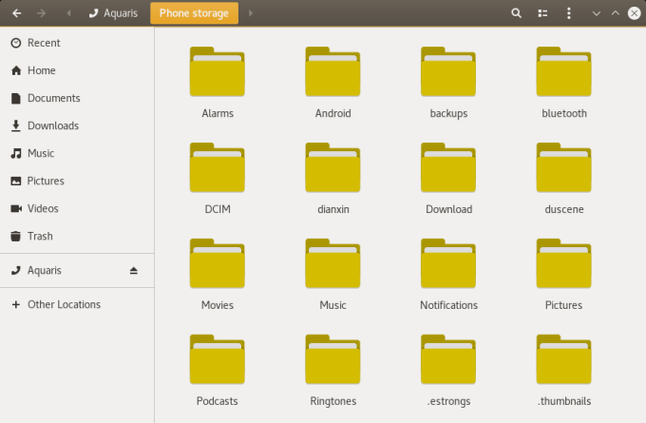Eject the Aquaris device
This screenshot has height=423, width=646.
point(134,271)
